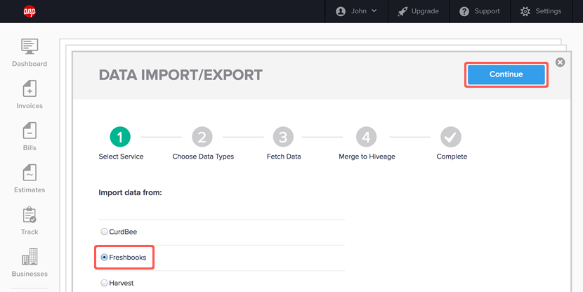Click the 'CurdBee' option label
Screen dimensions: 583x292
point(123,232)
